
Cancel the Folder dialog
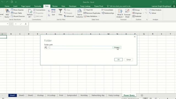[128, 60]
